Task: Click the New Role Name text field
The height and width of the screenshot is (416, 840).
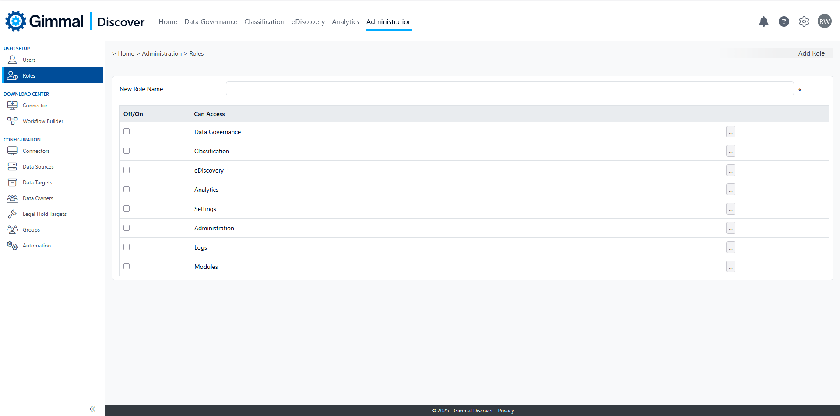Action: [x=509, y=88]
